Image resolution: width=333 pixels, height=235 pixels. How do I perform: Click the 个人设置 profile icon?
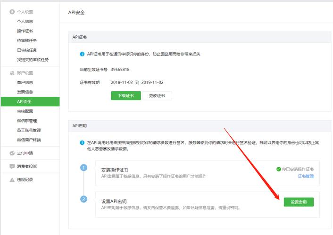[12, 12]
